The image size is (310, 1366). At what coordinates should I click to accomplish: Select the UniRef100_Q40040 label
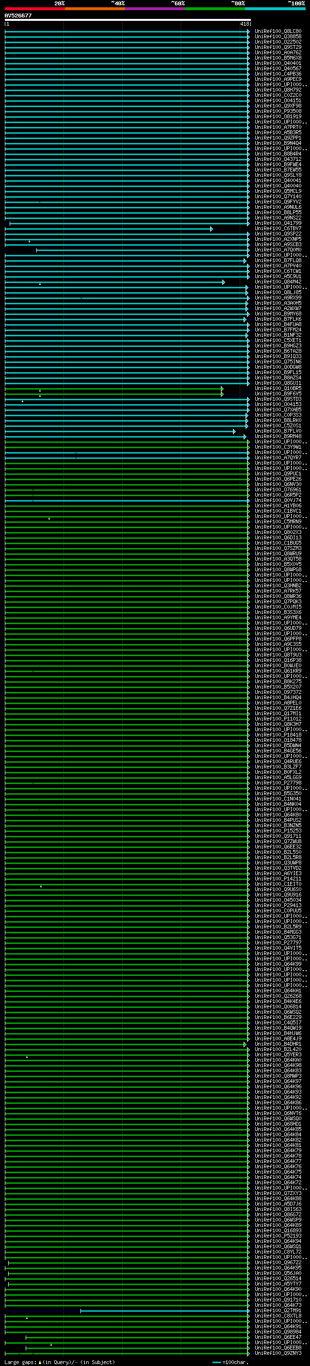278,186
